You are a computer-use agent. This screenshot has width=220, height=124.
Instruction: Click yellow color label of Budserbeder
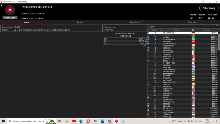pos(148,43)
